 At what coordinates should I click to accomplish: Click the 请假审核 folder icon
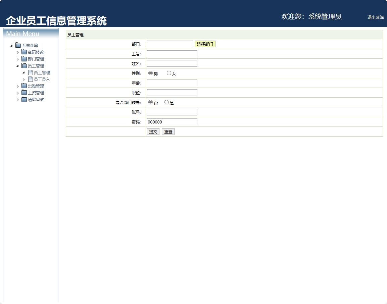tap(24, 99)
